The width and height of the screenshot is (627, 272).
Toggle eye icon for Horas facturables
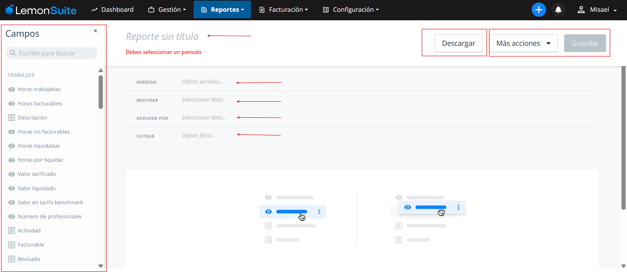12,103
